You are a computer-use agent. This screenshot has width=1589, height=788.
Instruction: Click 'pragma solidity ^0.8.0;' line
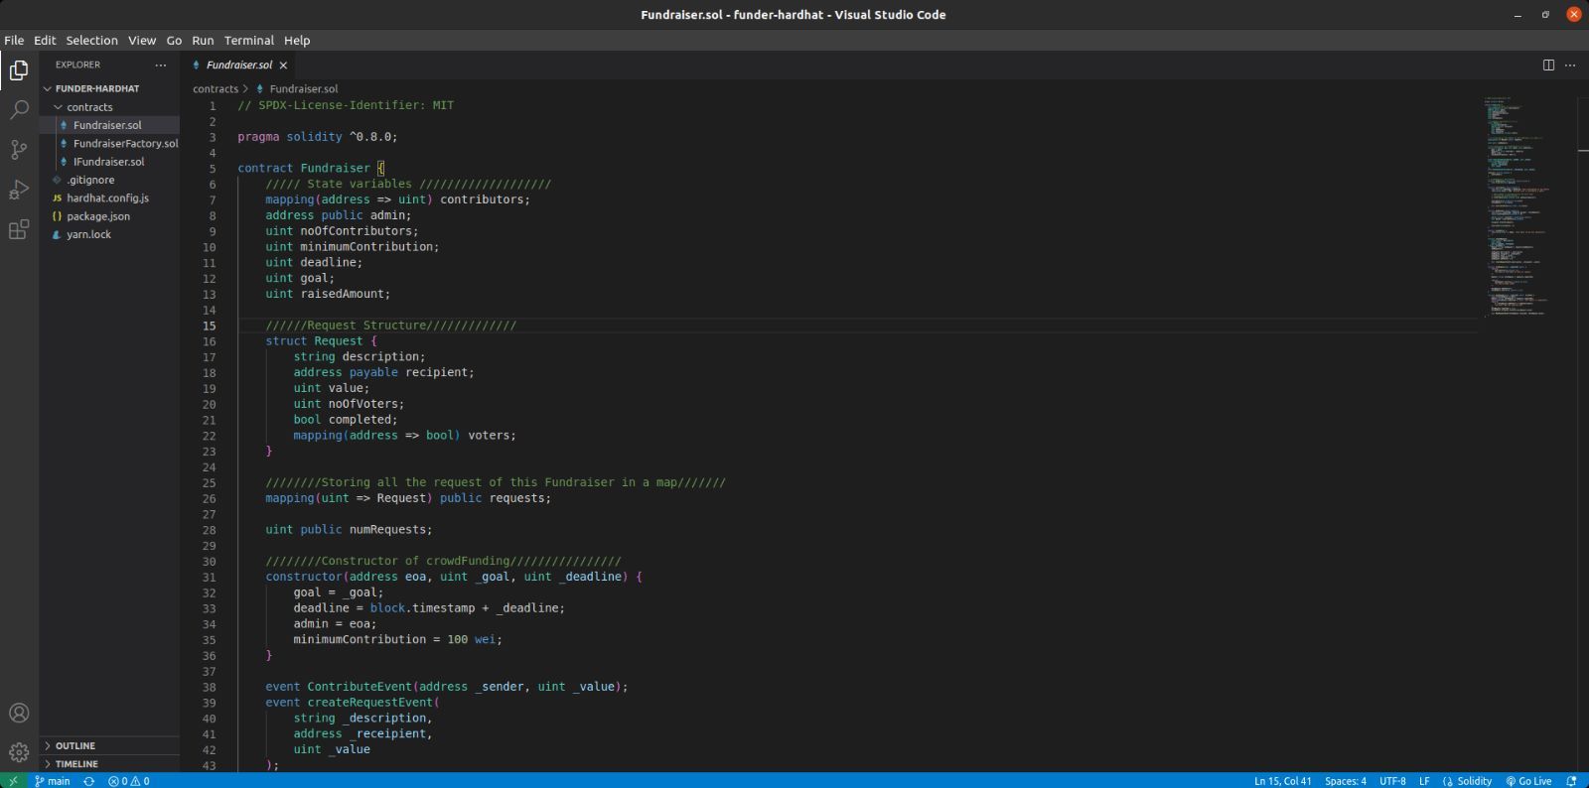[317, 137]
